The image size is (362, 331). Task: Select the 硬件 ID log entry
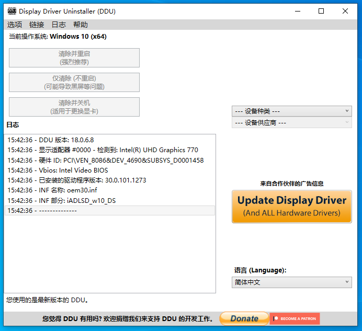click(105, 160)
